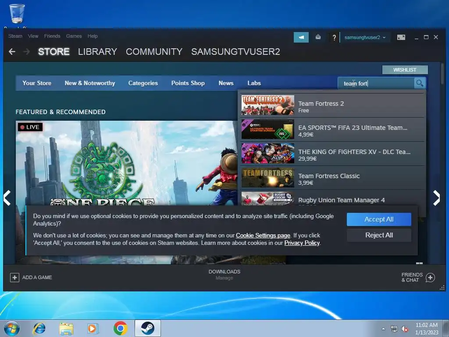Open the Cookie Settings page link

[263, 235]
